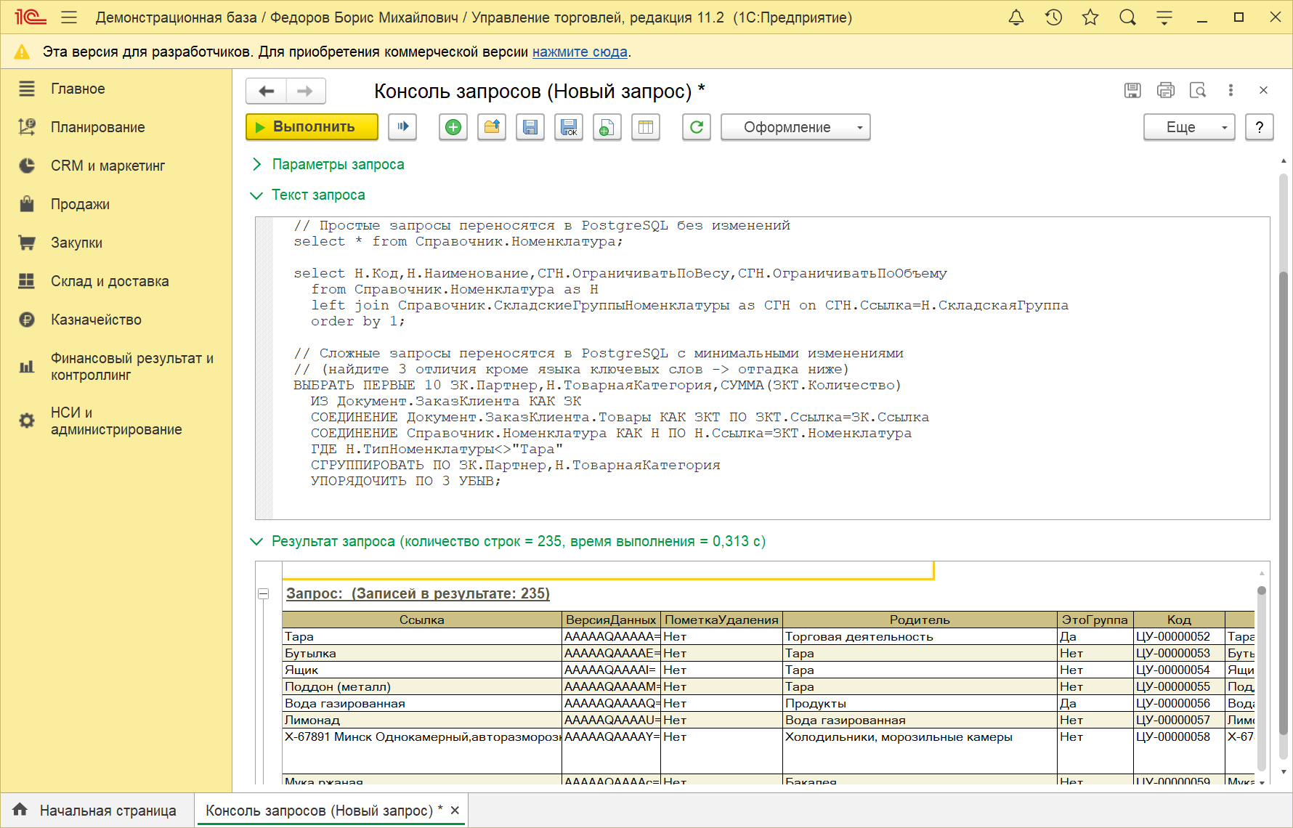Run the query with Выполнить button
Image resolution: width=1293 pixels, height=828 pixels.
tap(311, 127)
